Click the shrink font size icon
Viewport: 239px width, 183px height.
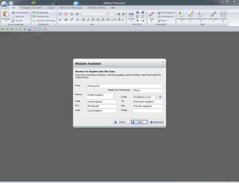coord(123,14)
